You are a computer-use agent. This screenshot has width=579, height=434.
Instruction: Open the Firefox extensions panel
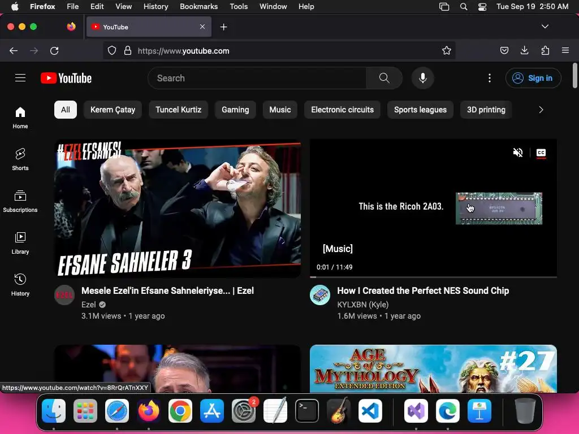(x=545, y=50)
